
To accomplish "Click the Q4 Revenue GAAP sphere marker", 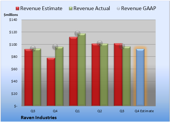I will click(x=55, y=47).
